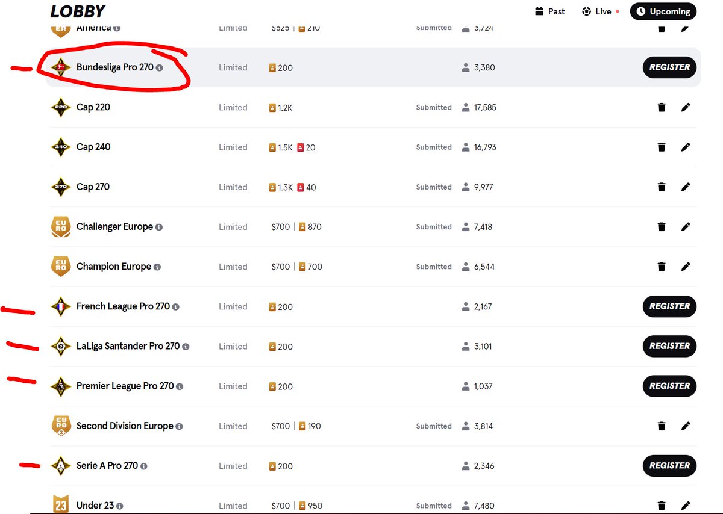This screenshot has width=723, height=514.
Task: Open the Cap 220 competition
Action: coord(93,107)
